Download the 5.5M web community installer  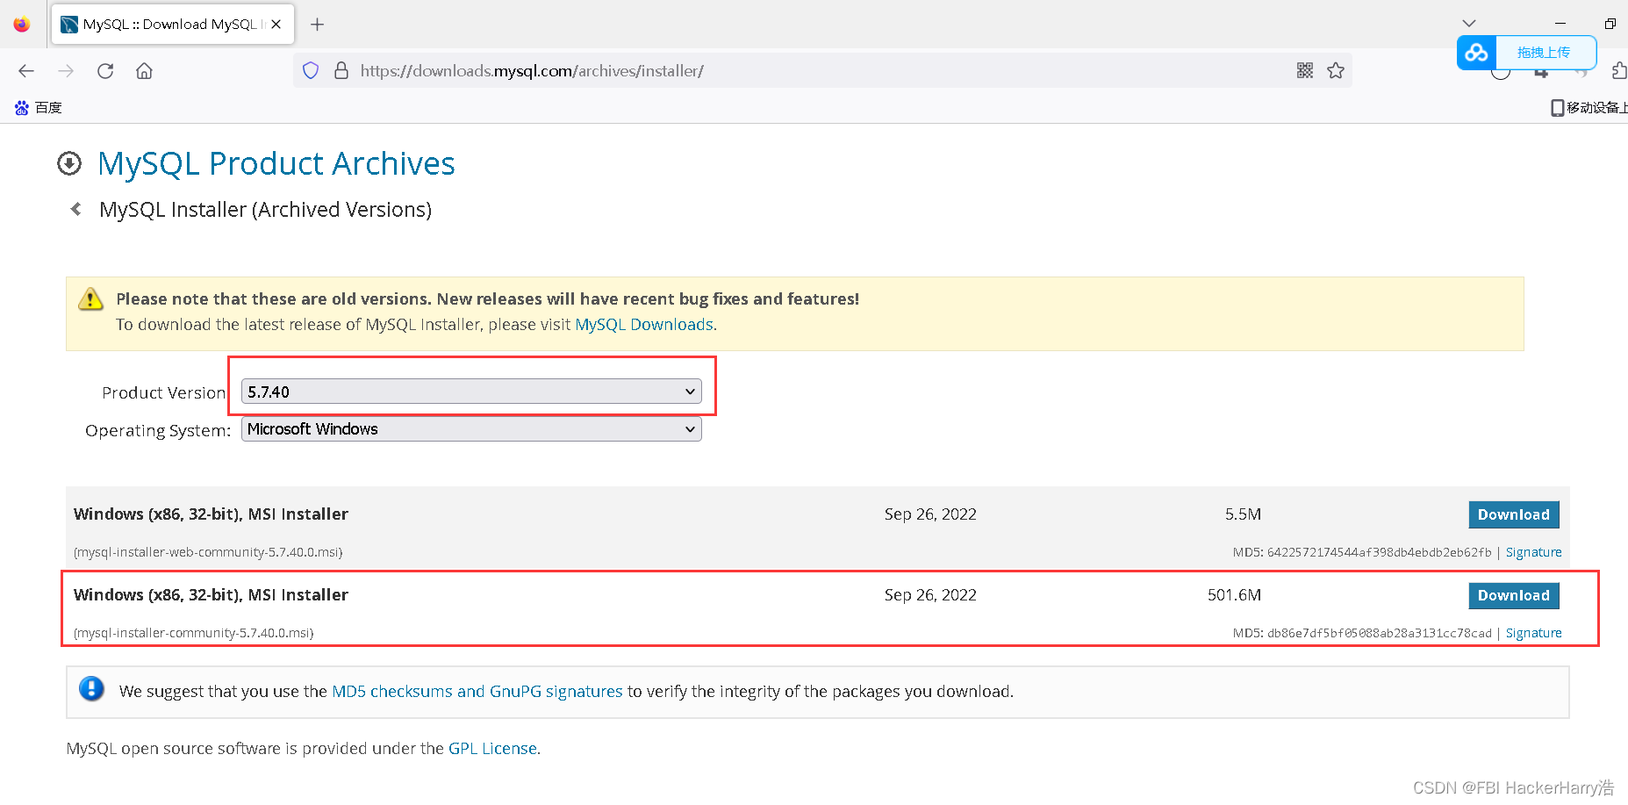pyautogui.click(x=1514, y=514)
